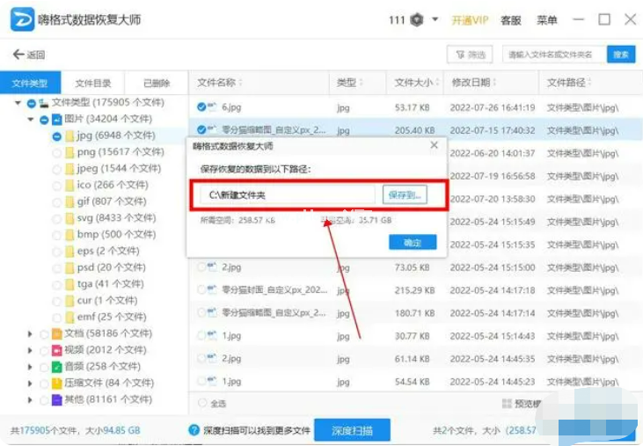
Task: Select the 全选 radio option
Action: (201, 404)
